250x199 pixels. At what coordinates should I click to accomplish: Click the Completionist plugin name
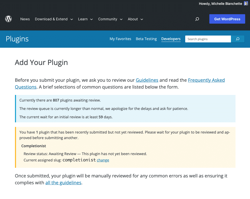(34, 146)
